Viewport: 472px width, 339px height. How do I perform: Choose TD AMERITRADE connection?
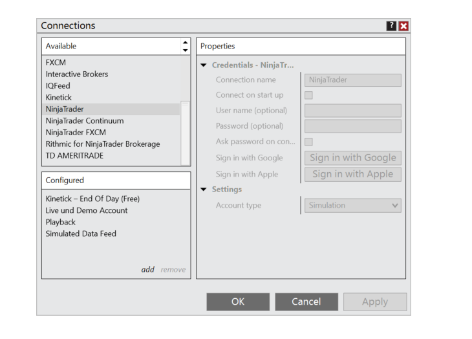coord(74,156)
